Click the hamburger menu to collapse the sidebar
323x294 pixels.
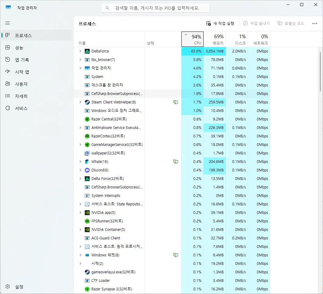(8, 23)
